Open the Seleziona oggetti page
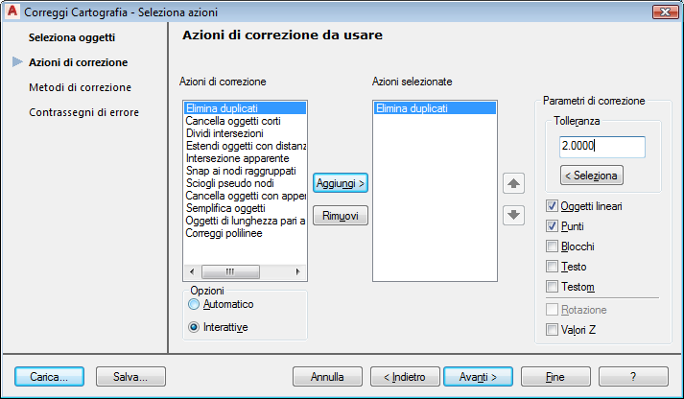The width and height of the screenshot is (684, 399). [72, 37]
